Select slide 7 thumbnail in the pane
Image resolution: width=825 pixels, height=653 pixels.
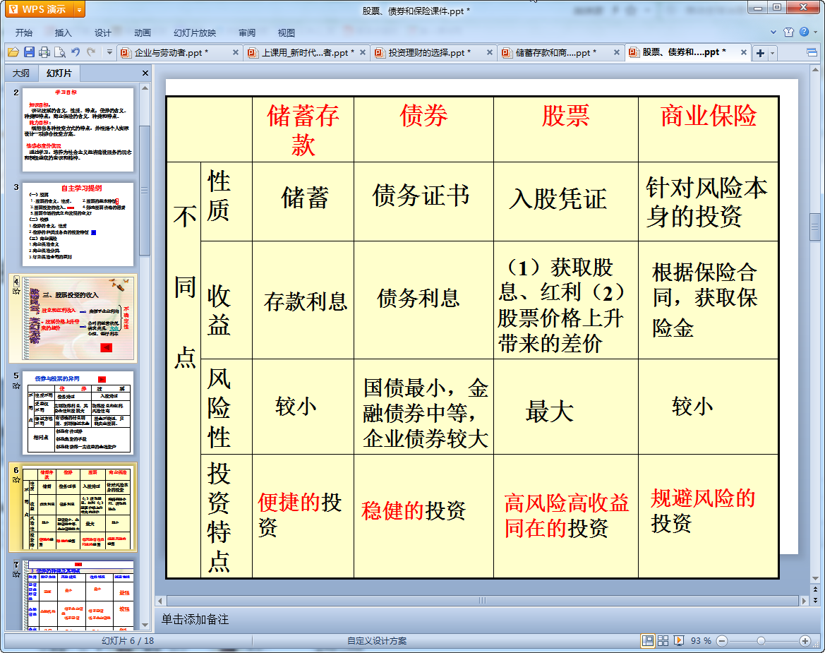click(78, 595)
